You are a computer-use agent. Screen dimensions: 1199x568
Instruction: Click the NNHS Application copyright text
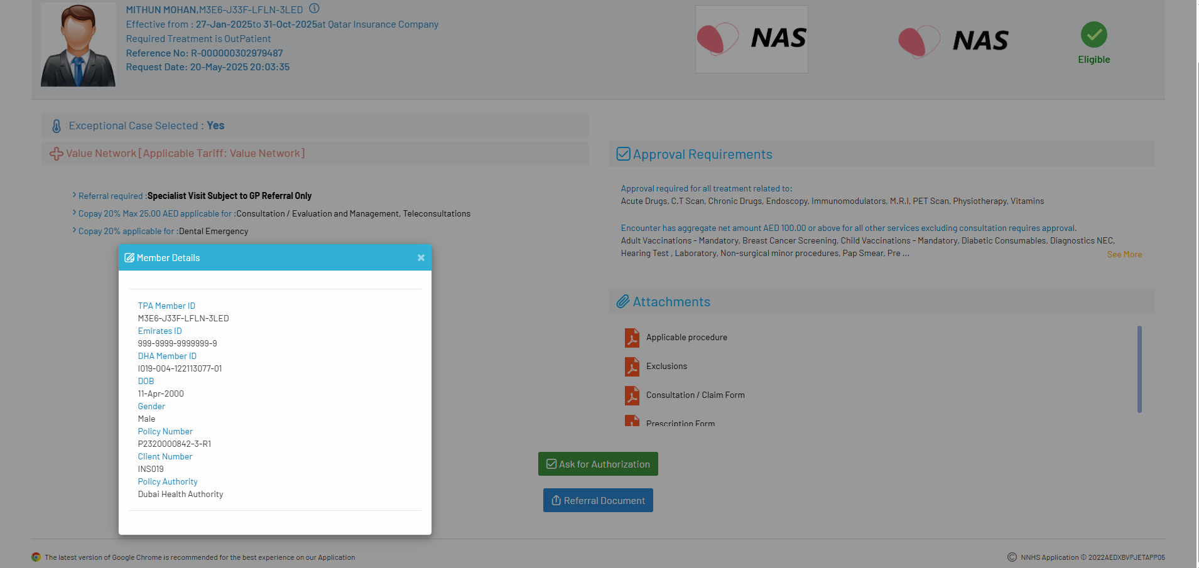[1092, 557]
